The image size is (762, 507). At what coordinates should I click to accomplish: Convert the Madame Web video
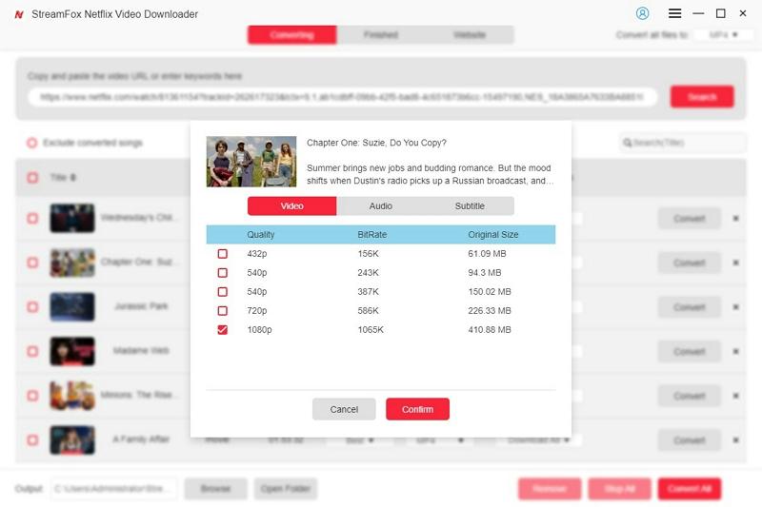[690, 351]
